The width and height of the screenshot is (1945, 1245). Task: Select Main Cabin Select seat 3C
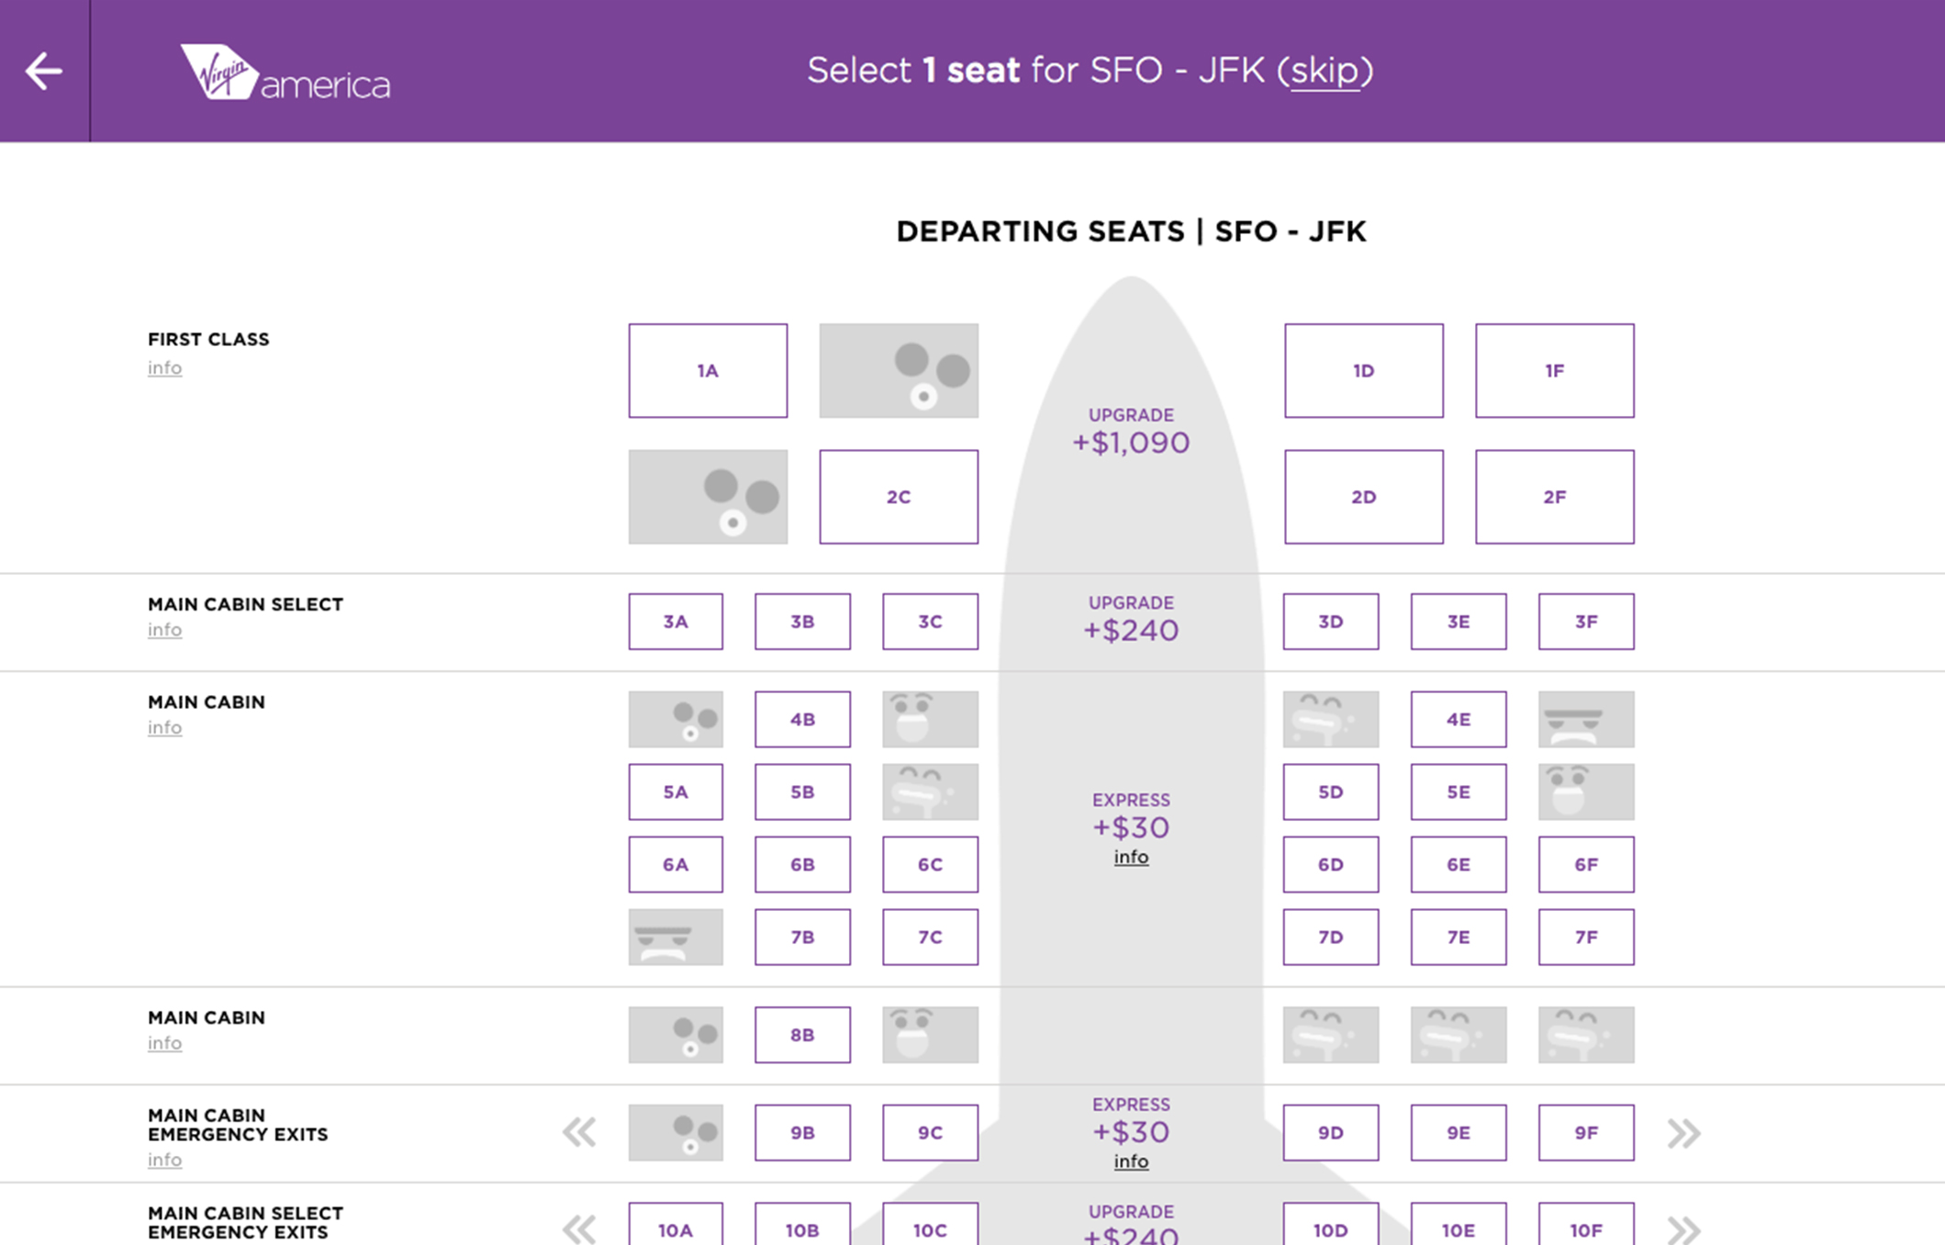pos(930,622)
